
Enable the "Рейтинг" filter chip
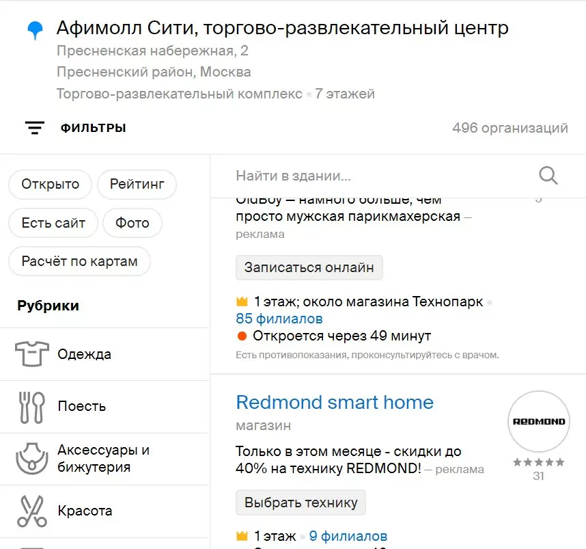(x=137, y=184)
